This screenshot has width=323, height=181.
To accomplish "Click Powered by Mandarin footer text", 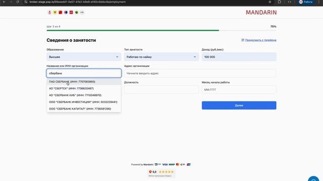I will coord(142,164).
